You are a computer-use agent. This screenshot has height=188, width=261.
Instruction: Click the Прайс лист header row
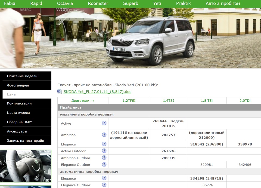pos(159,107)
